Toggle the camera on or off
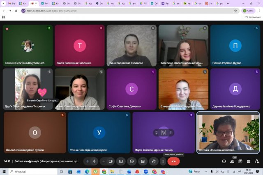The height and width of the screenshot is (175, 263). coord(110,161)
